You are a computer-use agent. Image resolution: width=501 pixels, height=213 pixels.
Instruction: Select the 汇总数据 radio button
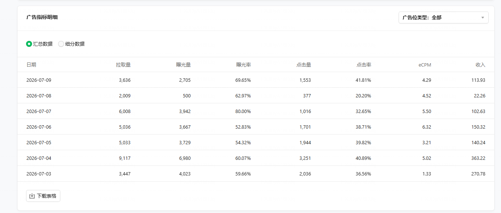pyautogui.click(x=29, y=44)
